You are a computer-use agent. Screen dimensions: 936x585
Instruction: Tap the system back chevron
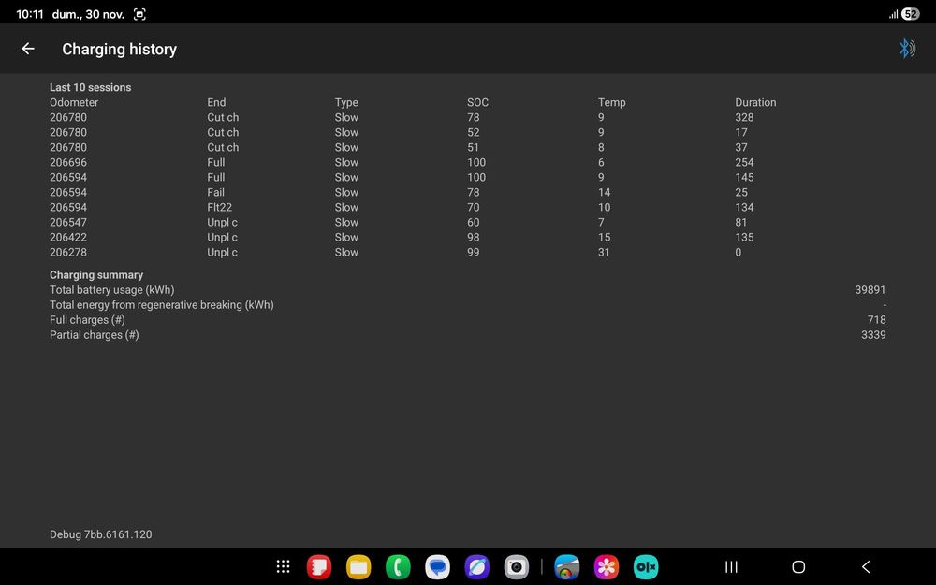(x=866, y=566)
